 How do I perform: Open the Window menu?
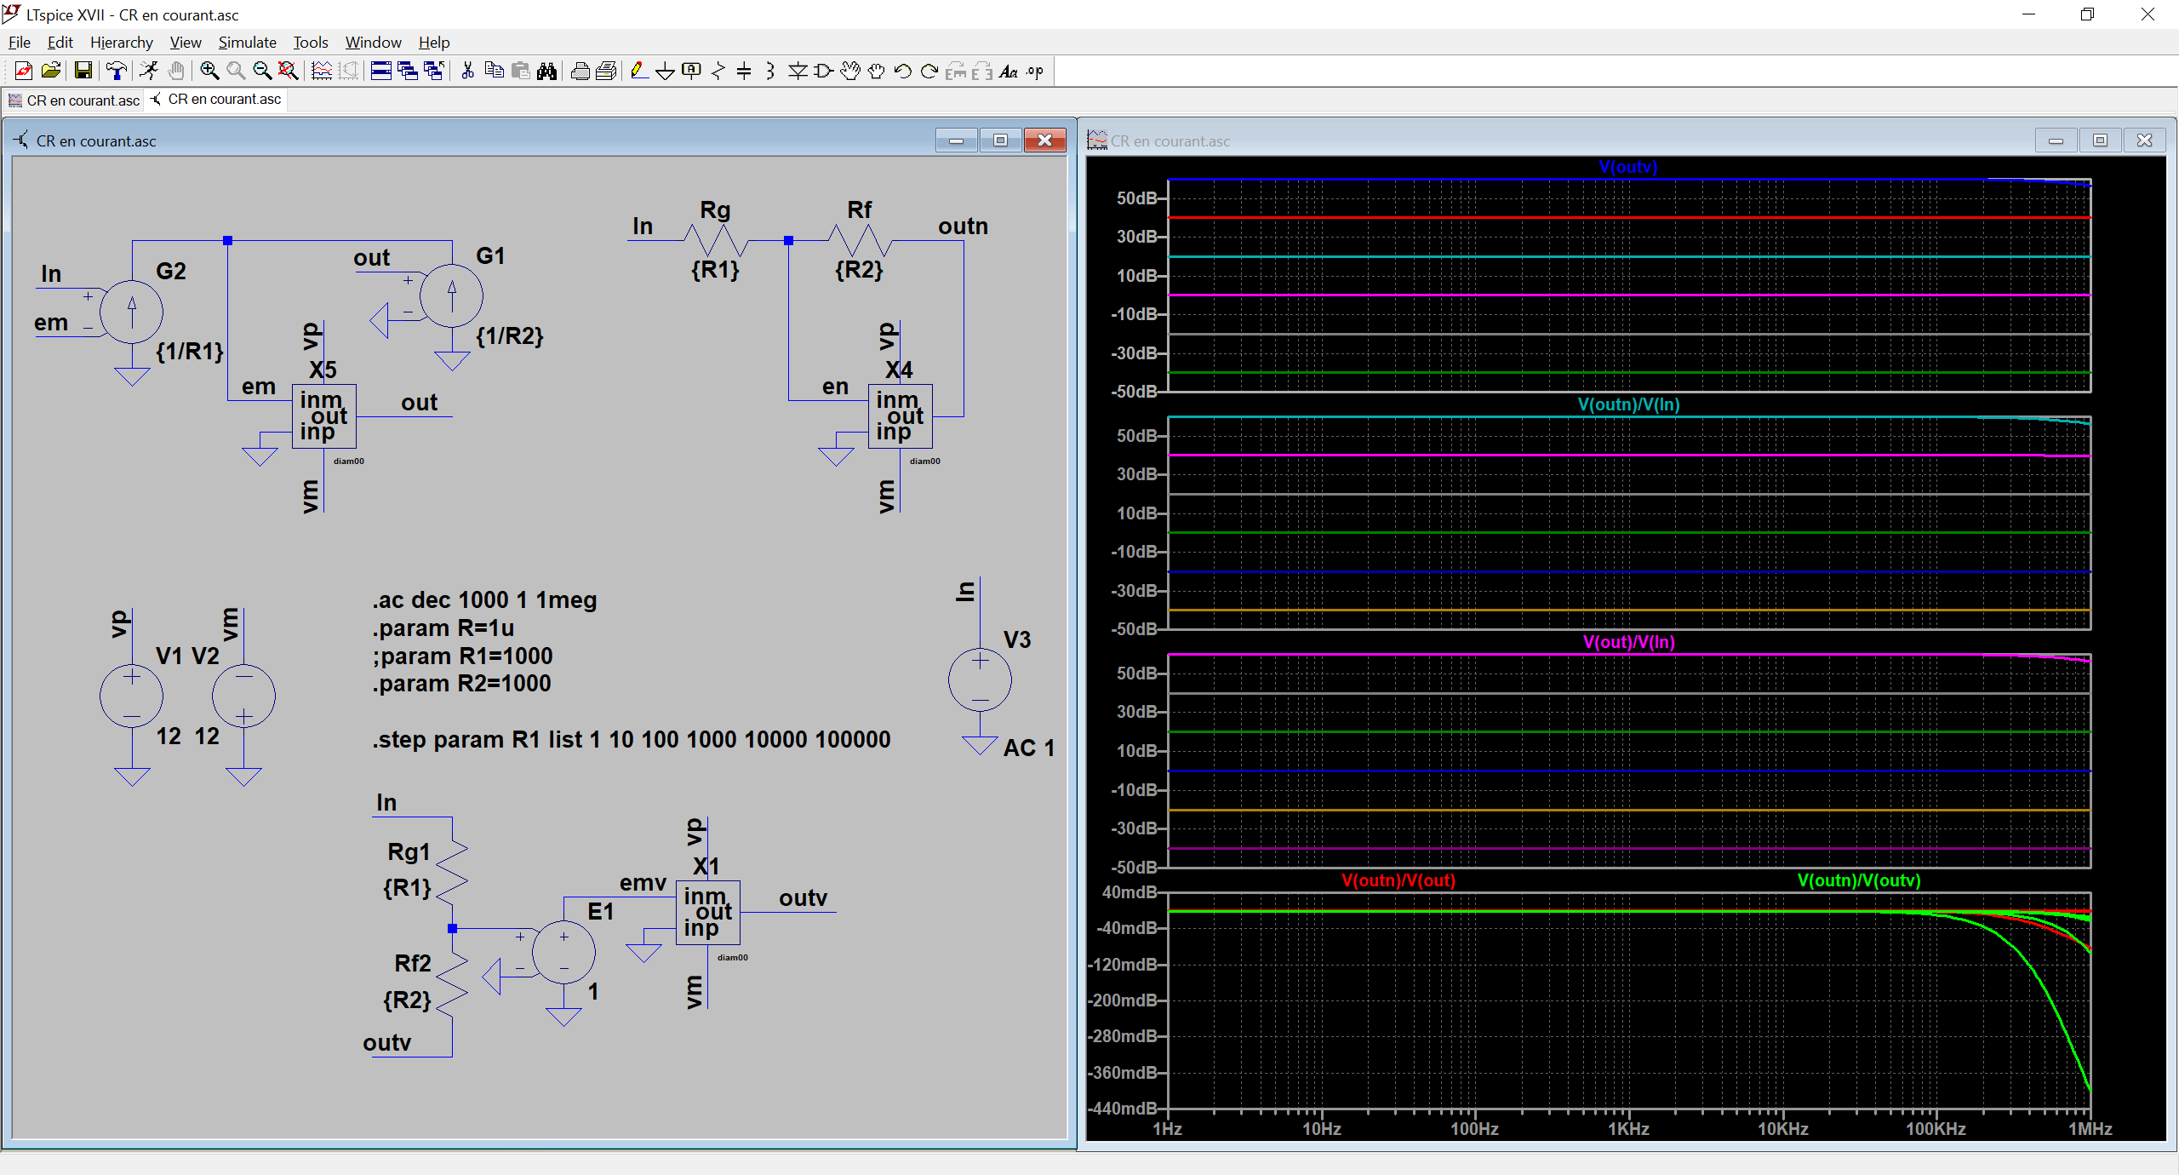pyautogui.click(x=373, y=42)
